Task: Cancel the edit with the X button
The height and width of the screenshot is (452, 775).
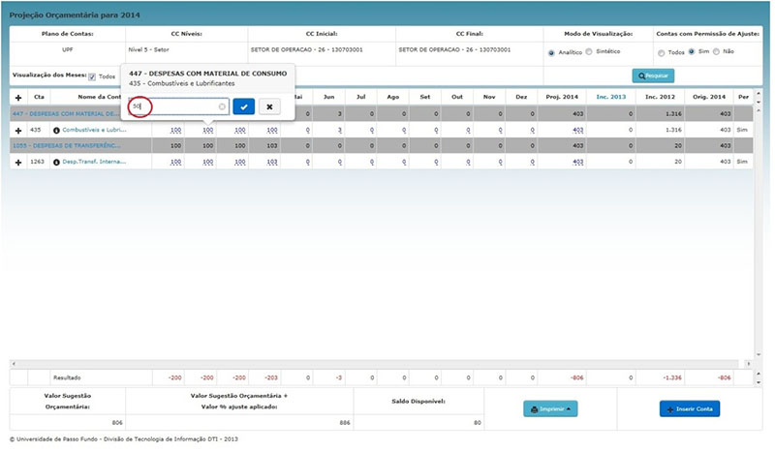Action: [x=269, y=106]
